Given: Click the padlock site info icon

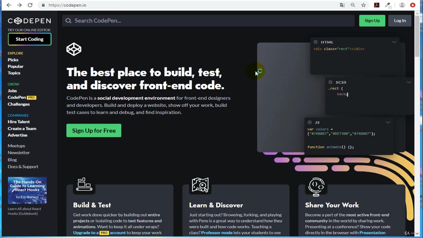Looking at the screenshot, I should coord(43,5).
